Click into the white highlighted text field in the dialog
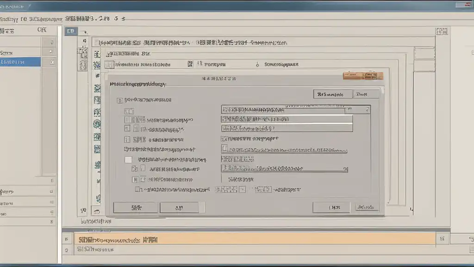This screenshot has height=267, width=474. tap(287, 119)
